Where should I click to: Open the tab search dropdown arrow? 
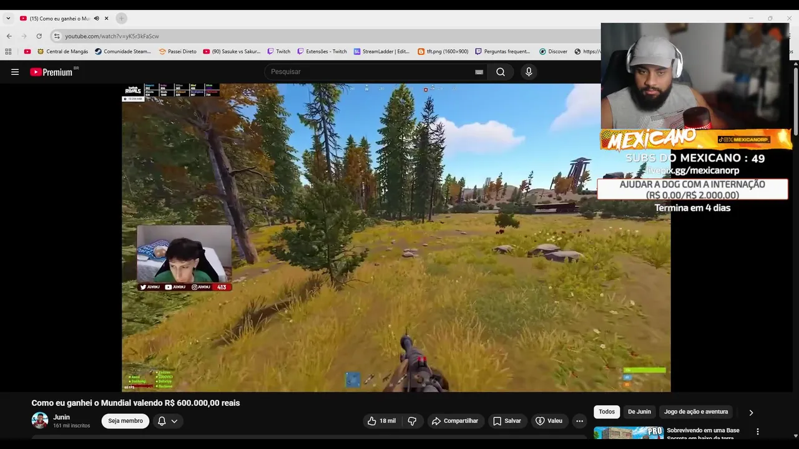(x=8, y=19)
